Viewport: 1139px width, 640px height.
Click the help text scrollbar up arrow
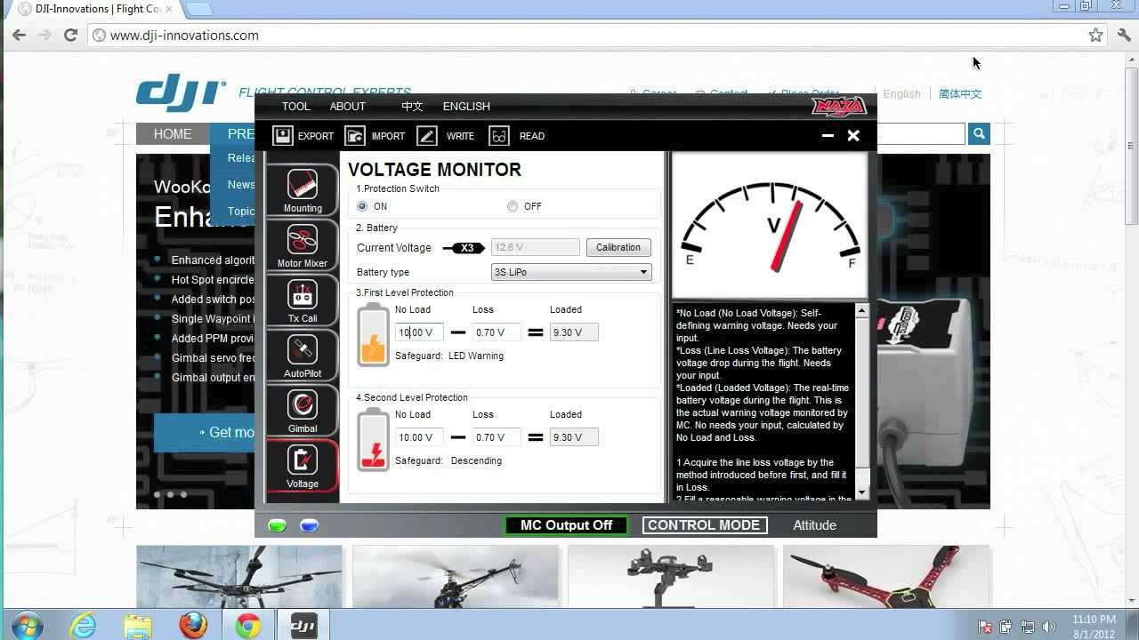point(861,310)
